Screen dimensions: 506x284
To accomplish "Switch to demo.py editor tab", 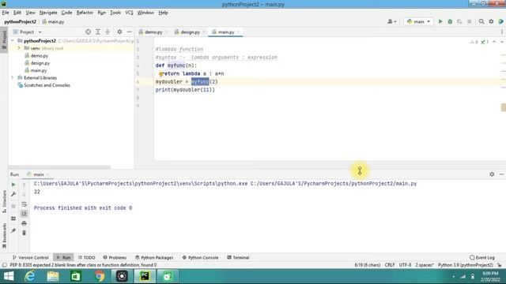I will (153, 32).
